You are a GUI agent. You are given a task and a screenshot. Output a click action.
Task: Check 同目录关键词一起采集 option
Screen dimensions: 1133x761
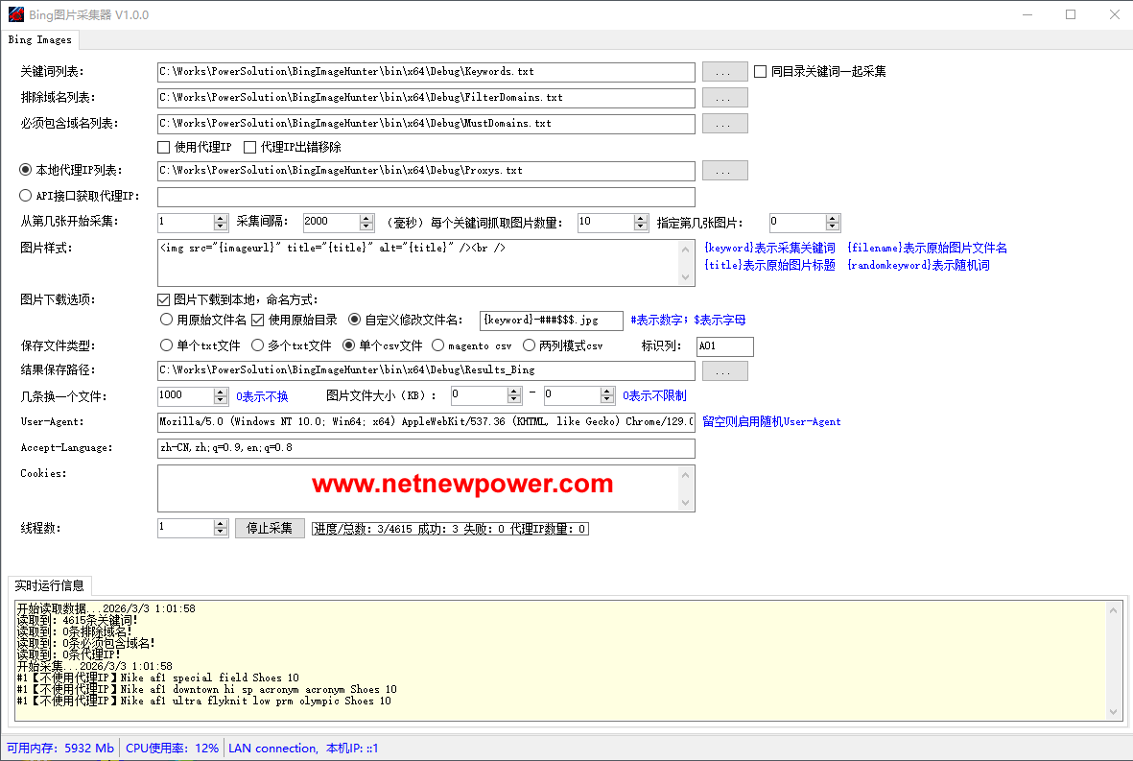coord(761,72)
